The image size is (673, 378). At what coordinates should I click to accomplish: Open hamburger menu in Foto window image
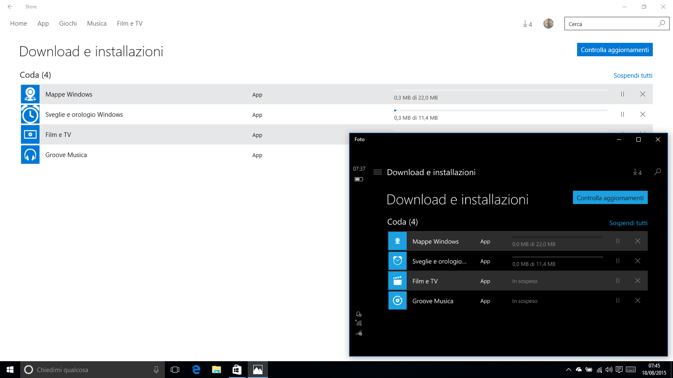click(378, 172)
